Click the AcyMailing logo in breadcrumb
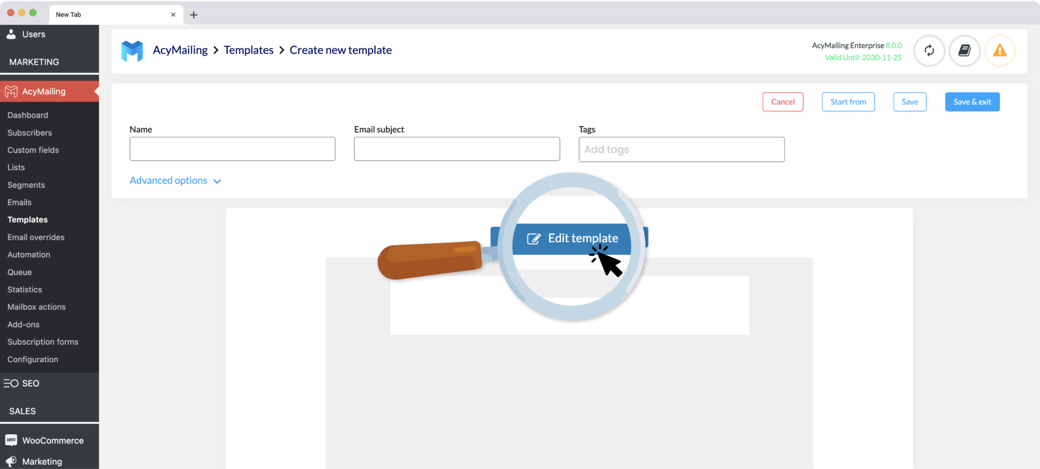Screen dimensions: 1040x469 132,51
